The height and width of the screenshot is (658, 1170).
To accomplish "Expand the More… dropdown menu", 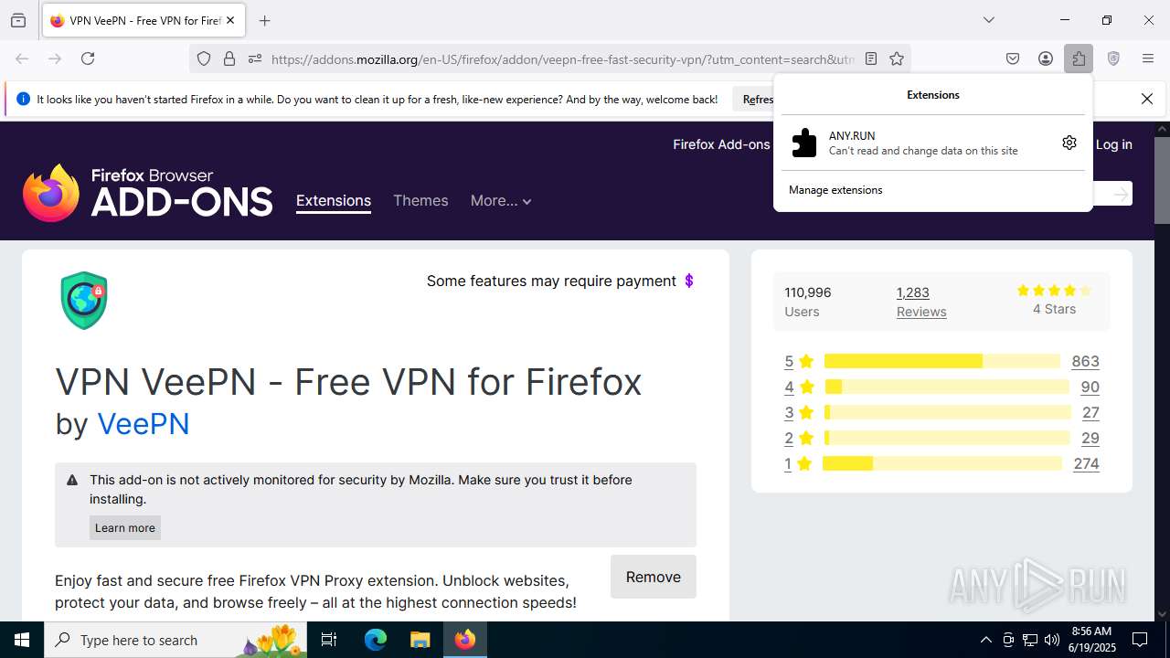I will [x=501, y=201].
